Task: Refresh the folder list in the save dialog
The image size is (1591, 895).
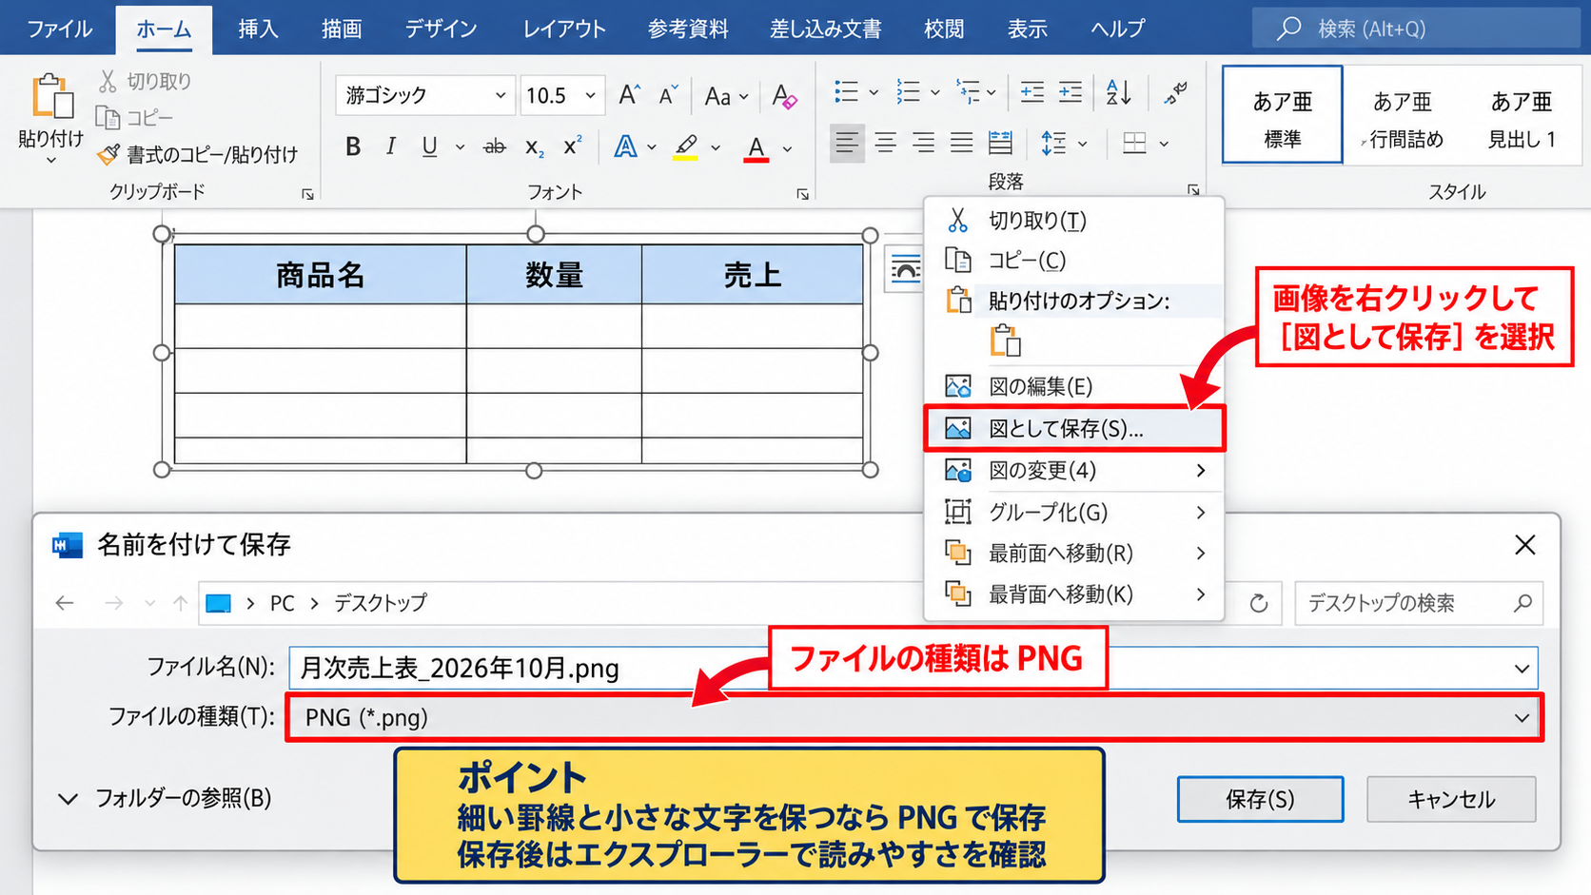Action: coord(1259,603)
